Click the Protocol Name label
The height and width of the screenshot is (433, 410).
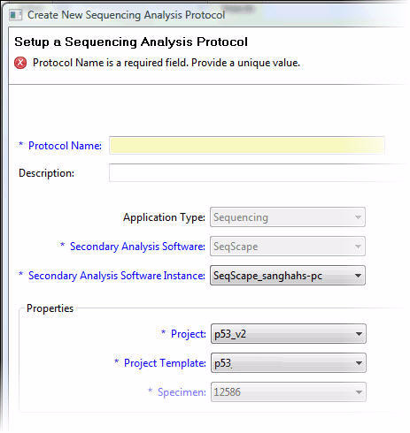click(65, 146)
